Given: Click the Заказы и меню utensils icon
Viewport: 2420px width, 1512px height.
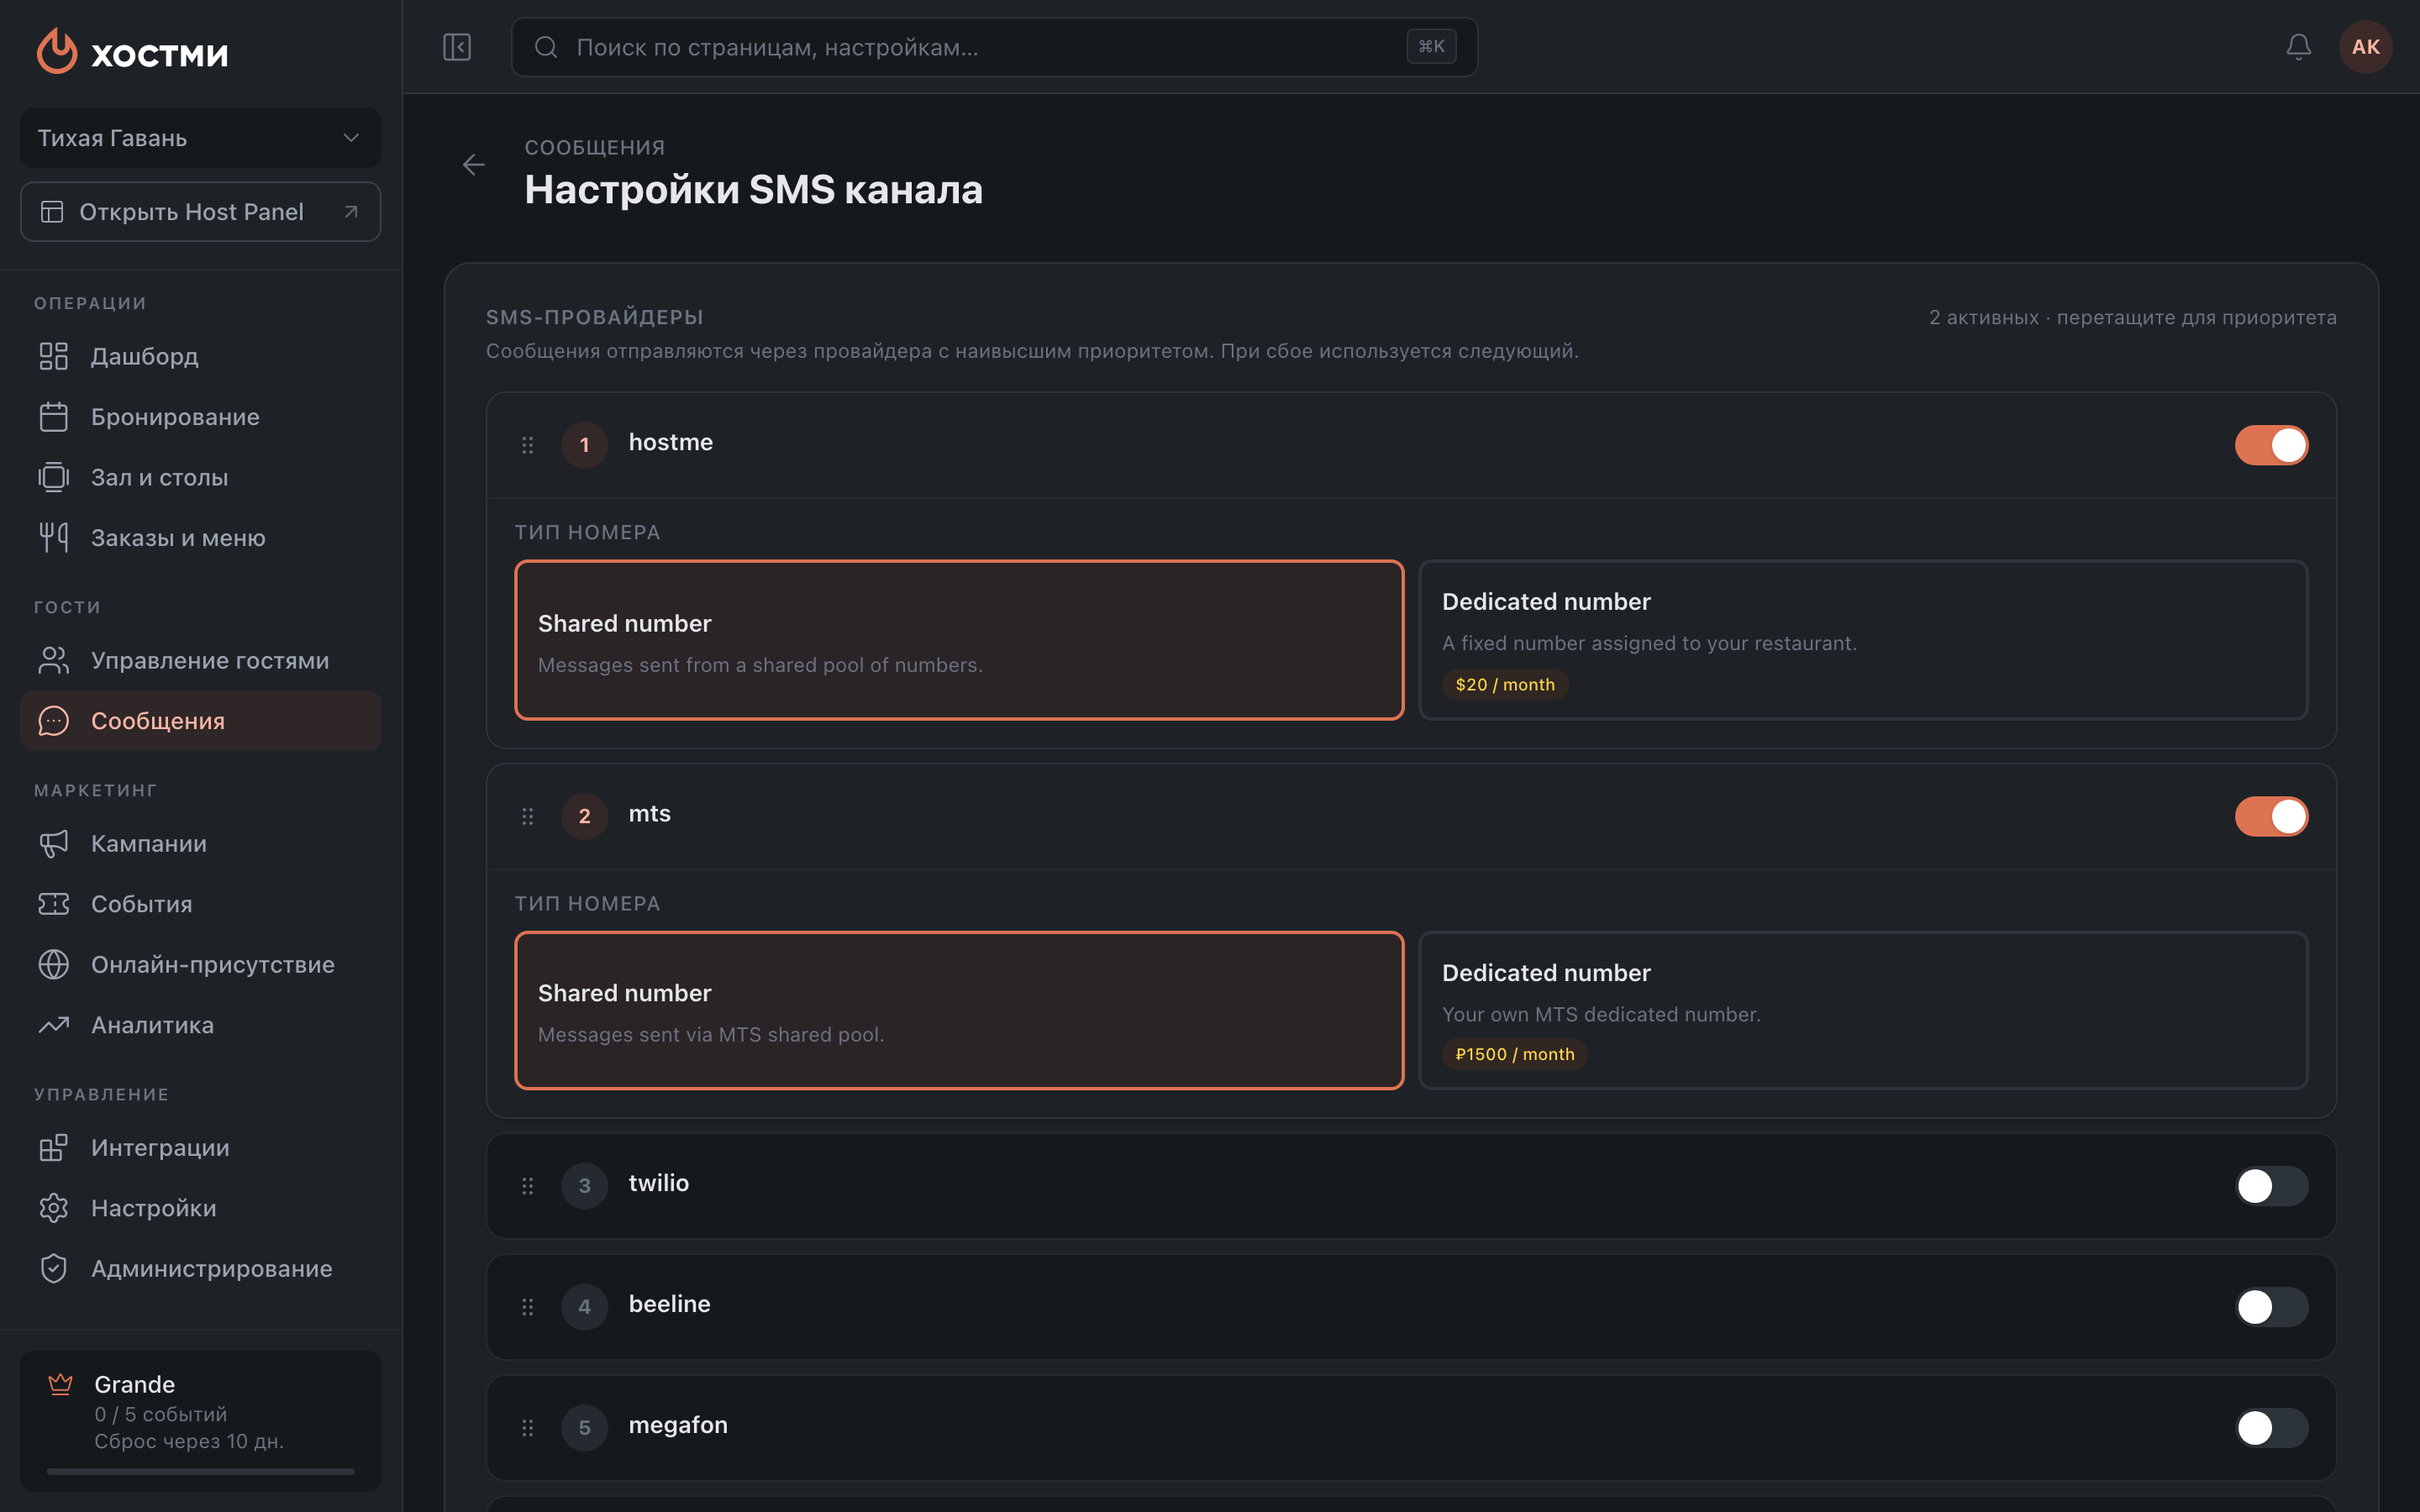Looking at the screenshot, I should pyautogui.click(x=53, y=538).
